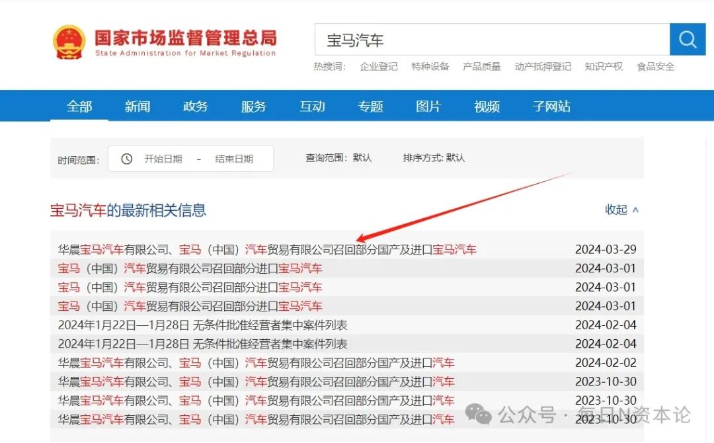Switch to the 政务 tab

tap(196, 106)
